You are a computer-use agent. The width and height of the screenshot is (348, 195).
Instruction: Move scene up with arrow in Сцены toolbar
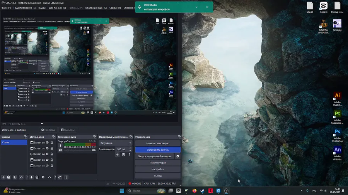pos(21,177)
